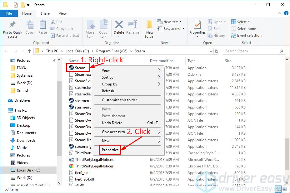Delete the selected item using the ribbon icon
Image resolution: width=290 pixels, height=193 pixels.
119,27
